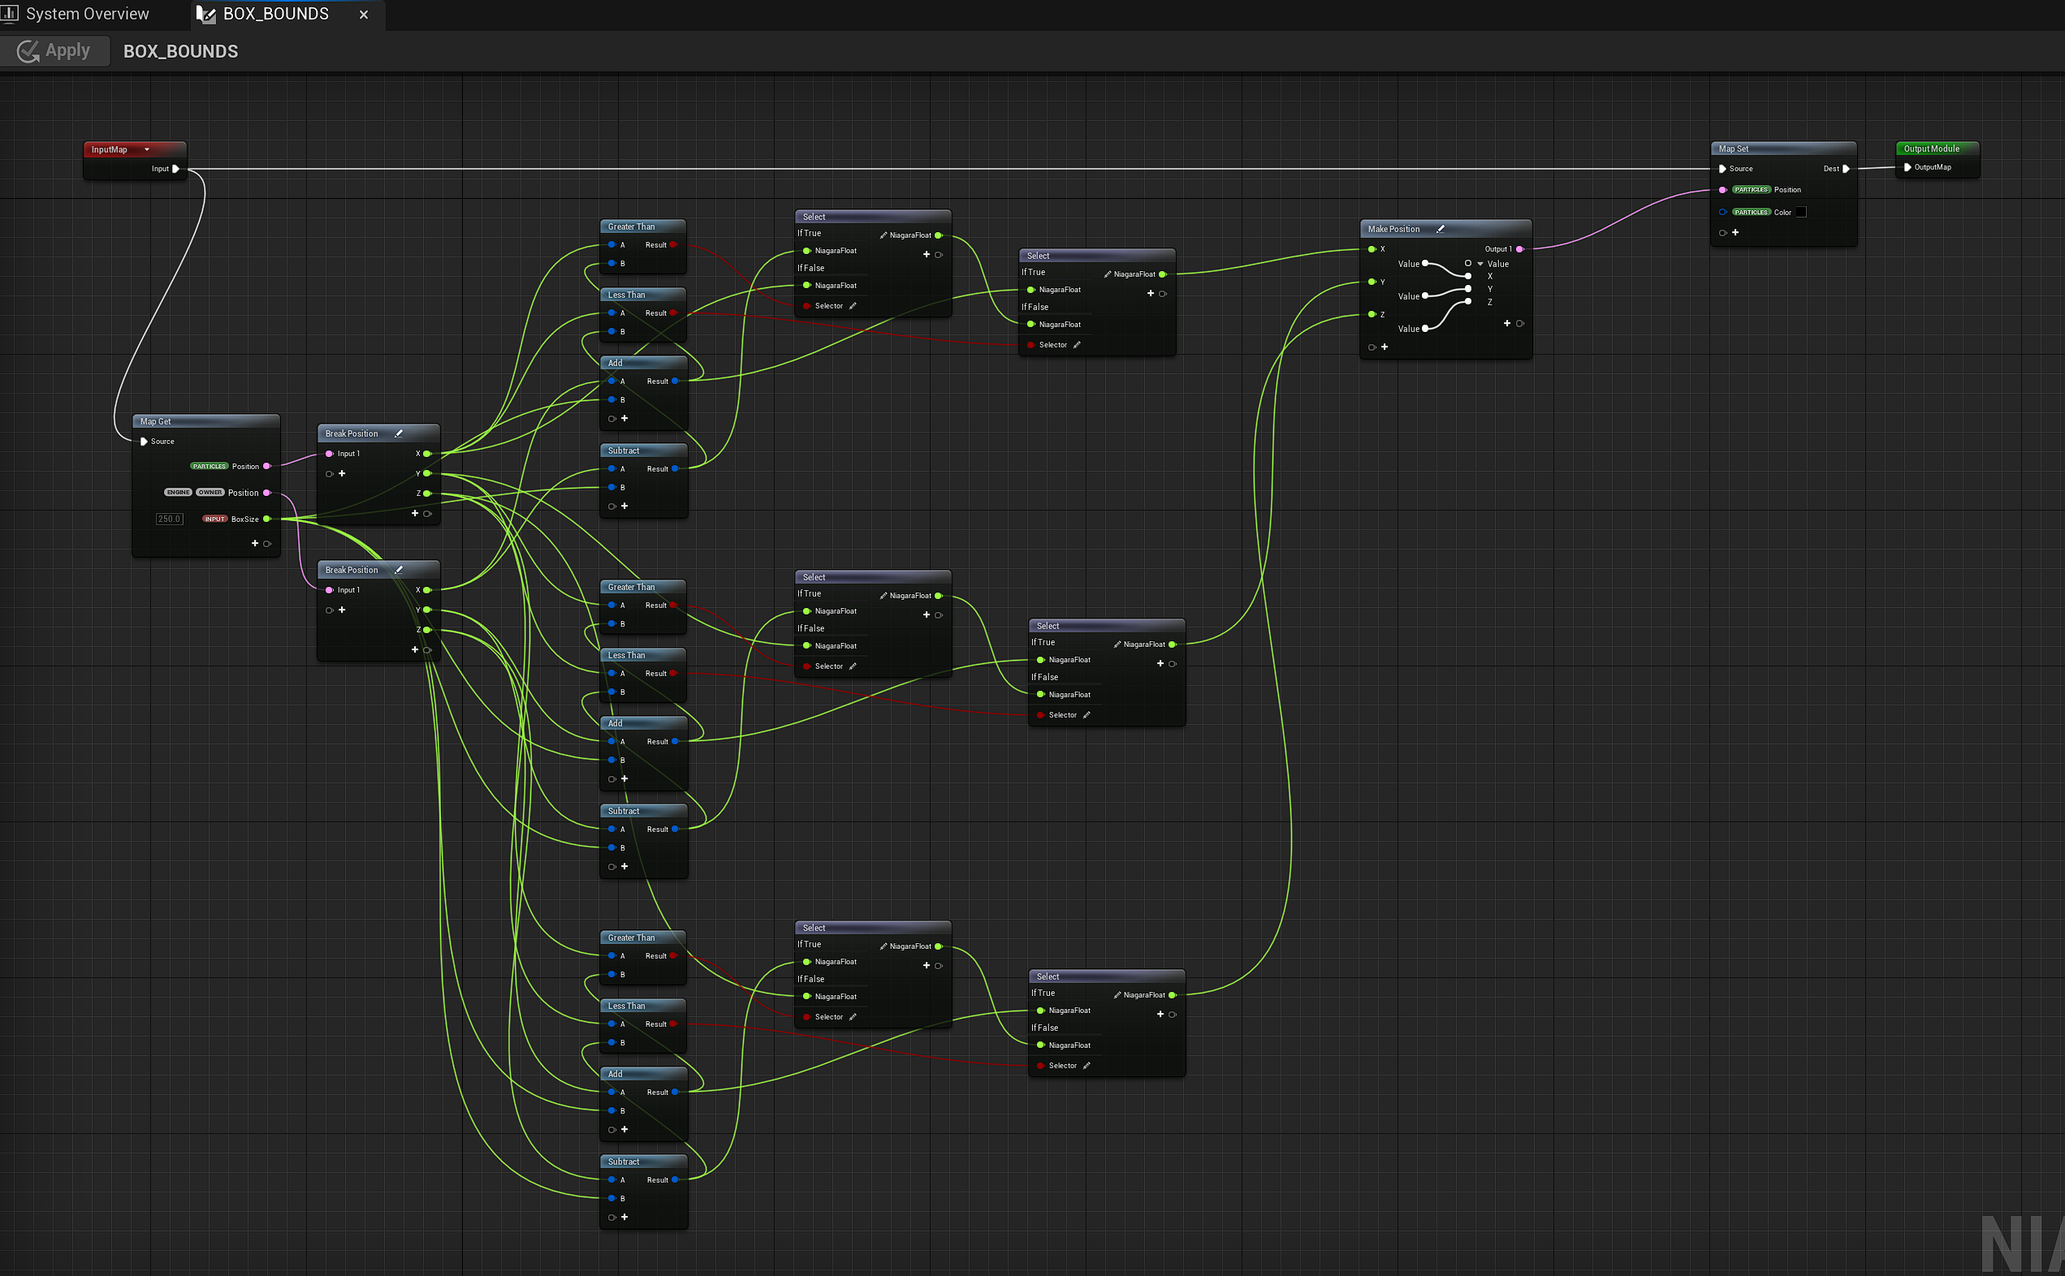
Task: Select the topmost Greater Than node header
Action: pos(642,227)
